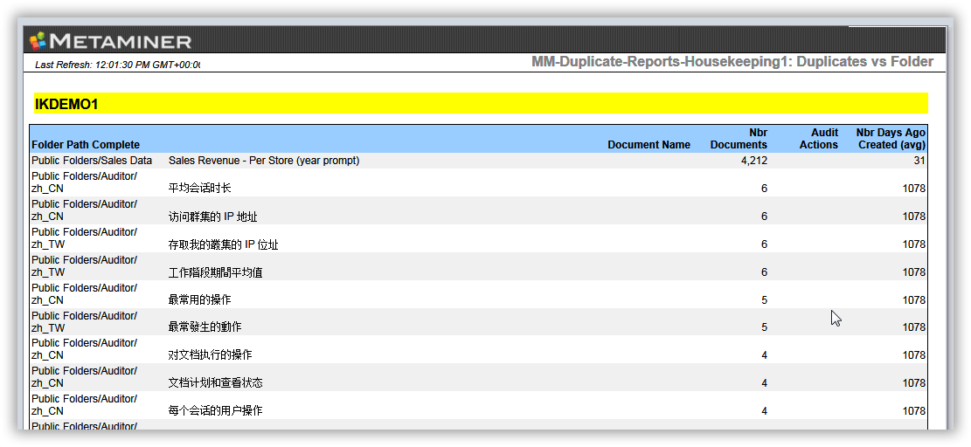Click 1078 days value in 文档计划和查看状态 row
The height and width of the screenshot is (447, 971).
pyautogui.click(x=914, y=382)
